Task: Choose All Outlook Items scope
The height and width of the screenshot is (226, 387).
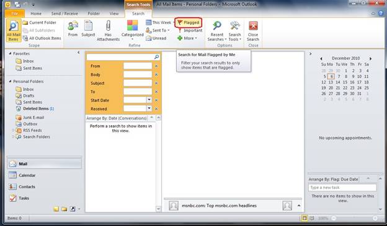Action: pyautogui.click(x=42, y=38)
